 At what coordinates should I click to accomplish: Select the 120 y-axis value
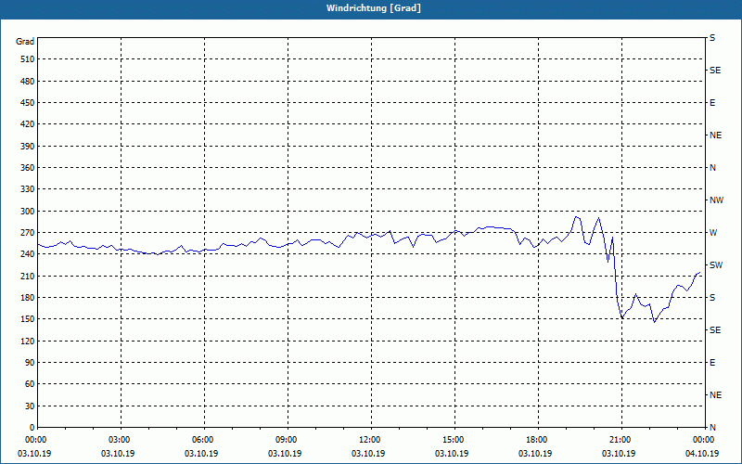point(27,341)
